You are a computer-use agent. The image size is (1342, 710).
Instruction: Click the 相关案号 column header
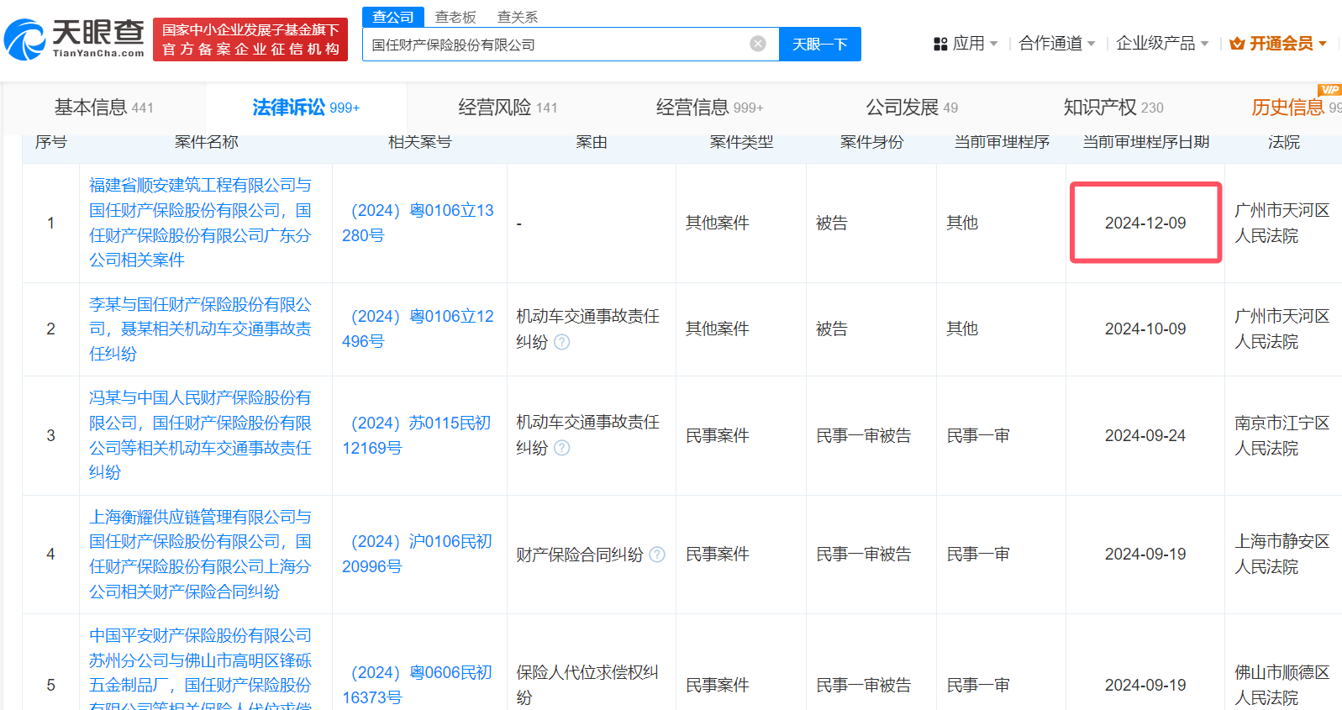pyautogui.click(x=420, y=142)
